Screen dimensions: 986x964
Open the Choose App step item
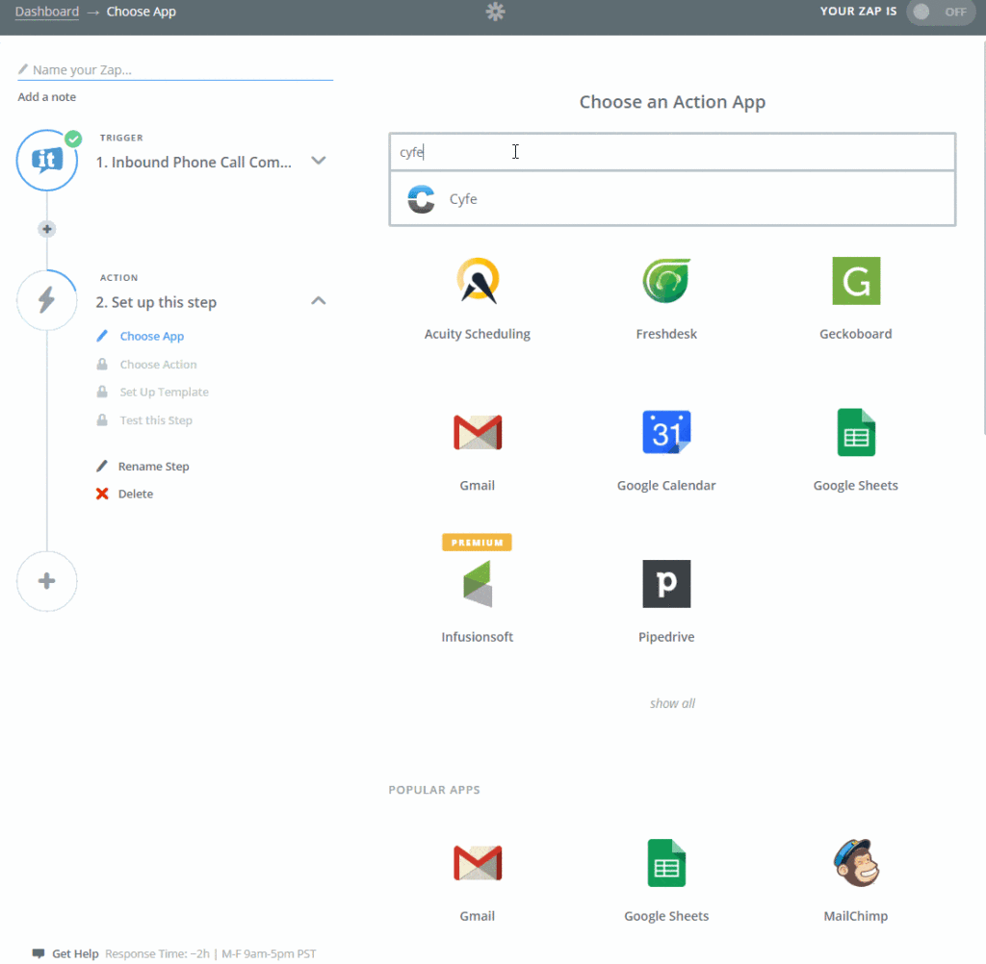pos(151,336)
